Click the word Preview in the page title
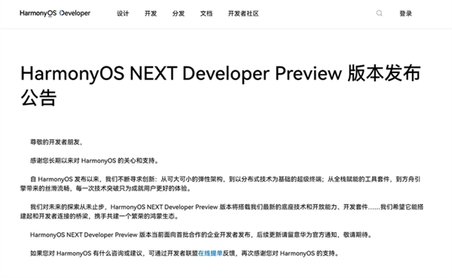The image size is (452, 278). (308, 73)
